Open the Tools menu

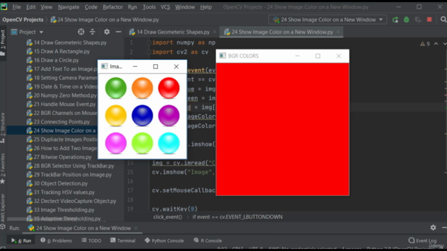coord(149,7)
